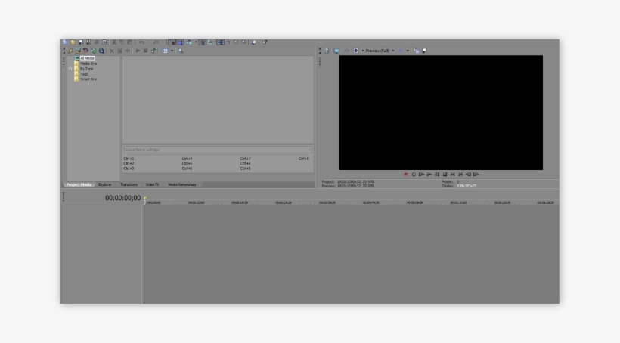
Task: Toggle loop playback under the preview window
Action: point(414,175)
